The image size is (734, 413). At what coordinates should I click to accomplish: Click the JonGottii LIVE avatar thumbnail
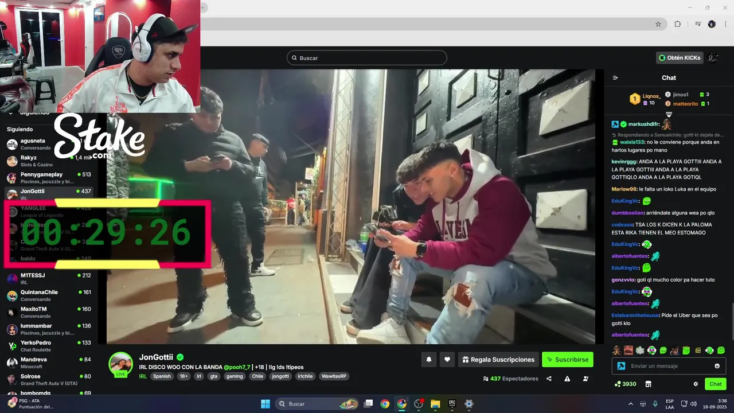click(x=121, y=364)
